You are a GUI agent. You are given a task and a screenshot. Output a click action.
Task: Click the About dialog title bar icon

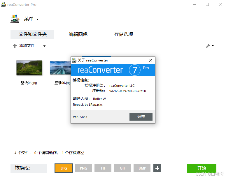click(74, 60)
